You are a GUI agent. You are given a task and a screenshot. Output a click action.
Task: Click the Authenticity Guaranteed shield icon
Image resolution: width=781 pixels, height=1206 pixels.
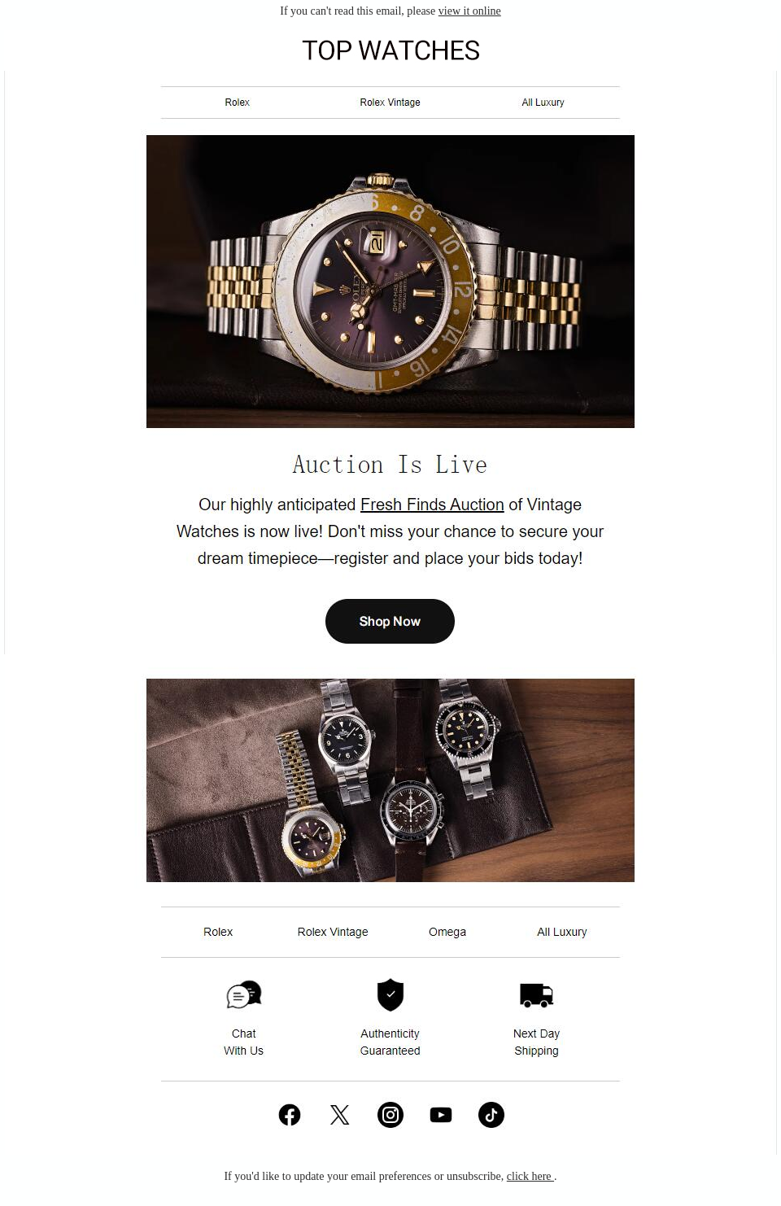click(x=390, y=994)
